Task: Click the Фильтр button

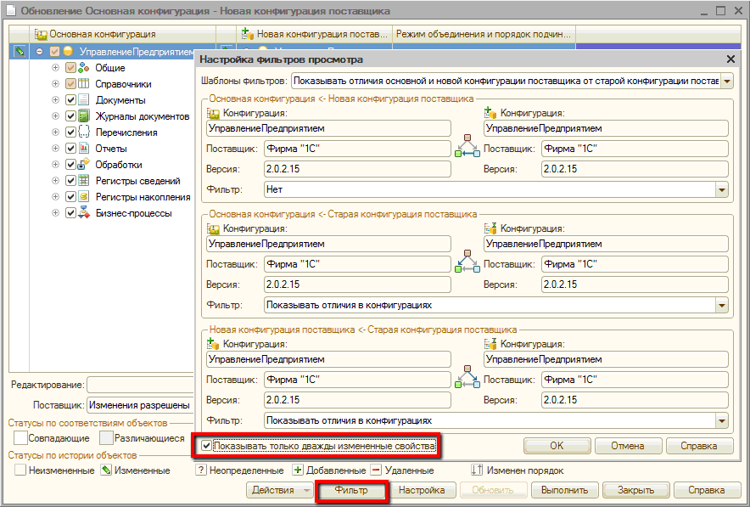Action: click(x=351, y=490)
